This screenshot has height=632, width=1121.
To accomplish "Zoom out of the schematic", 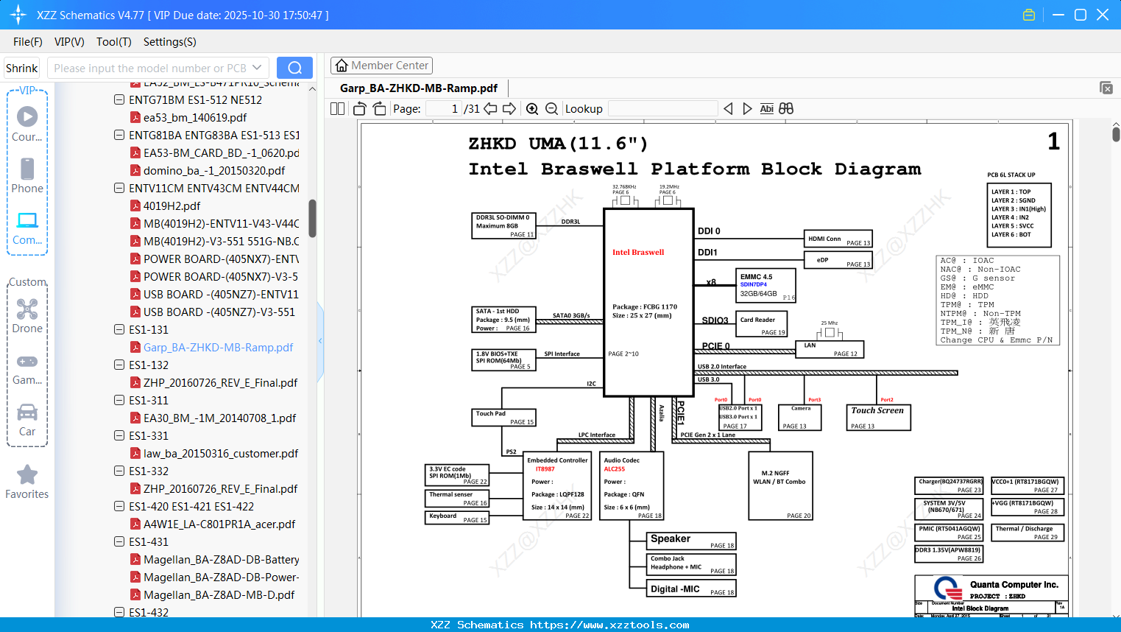I will click(x=552, y=109).
